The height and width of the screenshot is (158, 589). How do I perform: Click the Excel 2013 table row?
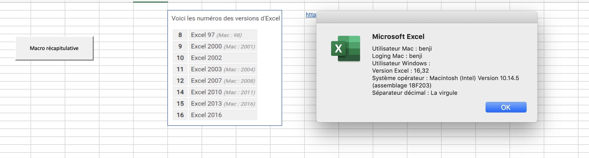pos(223,103)
